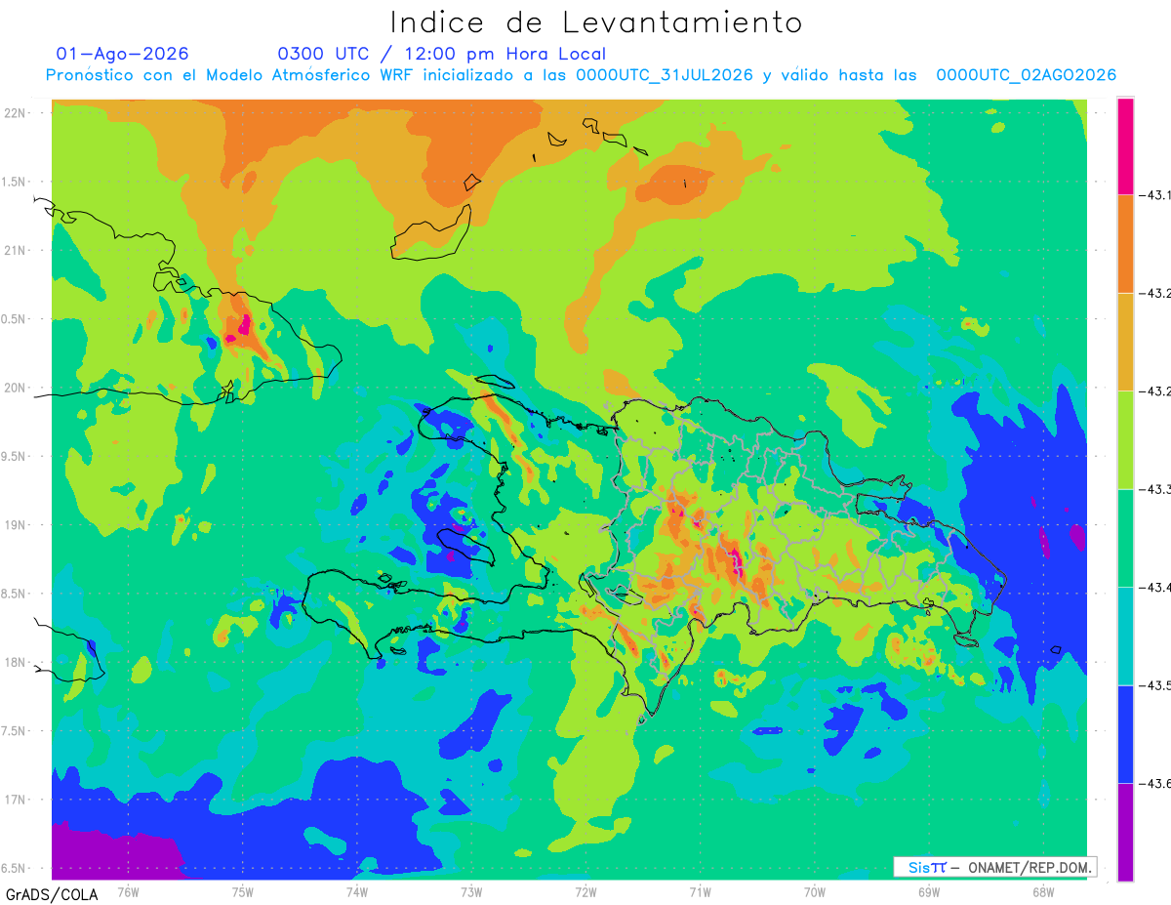Select the emerald green legend color band
Image resolution: width=1171 pixels, height=905 pixels.
coord(1125,538)
